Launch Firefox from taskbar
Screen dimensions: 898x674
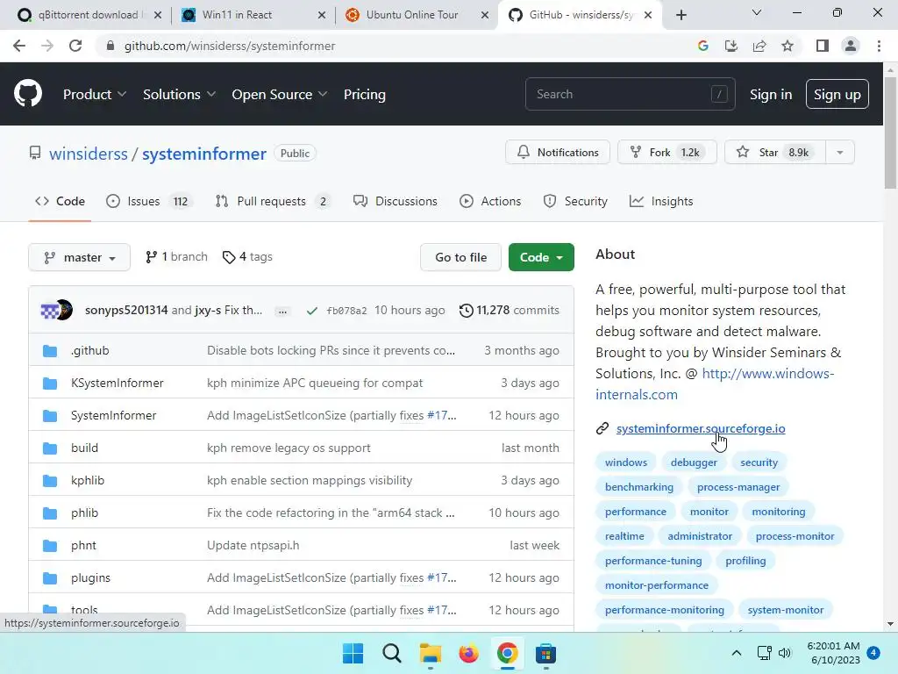point(468,653)
